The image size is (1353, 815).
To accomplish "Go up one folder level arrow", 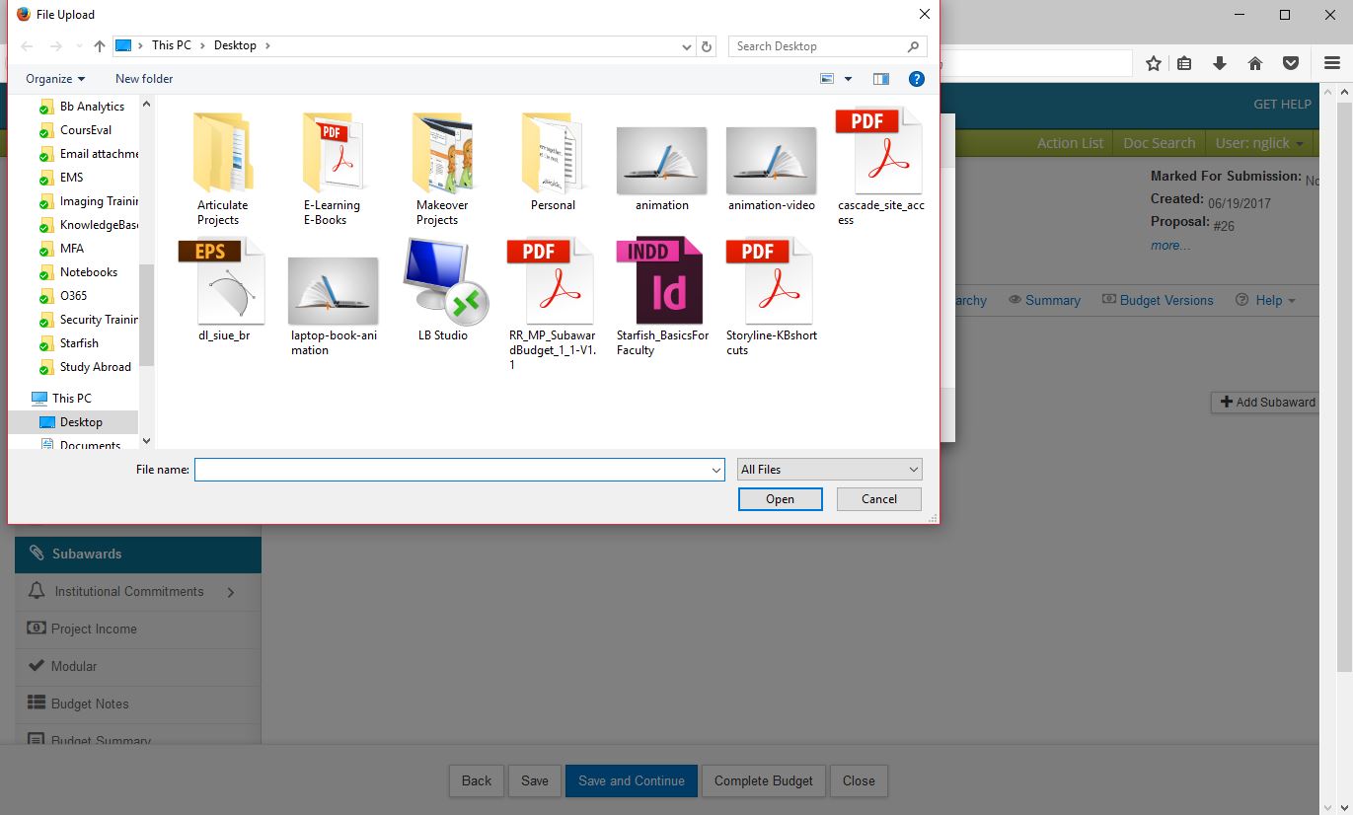I will [x=99, y=46].
